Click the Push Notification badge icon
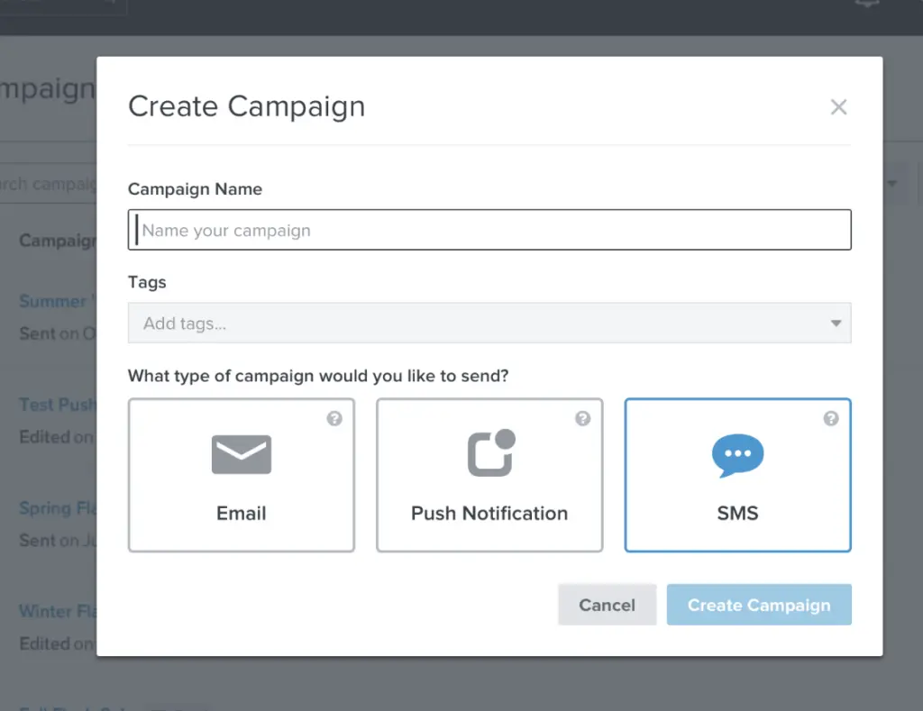 [490, 453]
